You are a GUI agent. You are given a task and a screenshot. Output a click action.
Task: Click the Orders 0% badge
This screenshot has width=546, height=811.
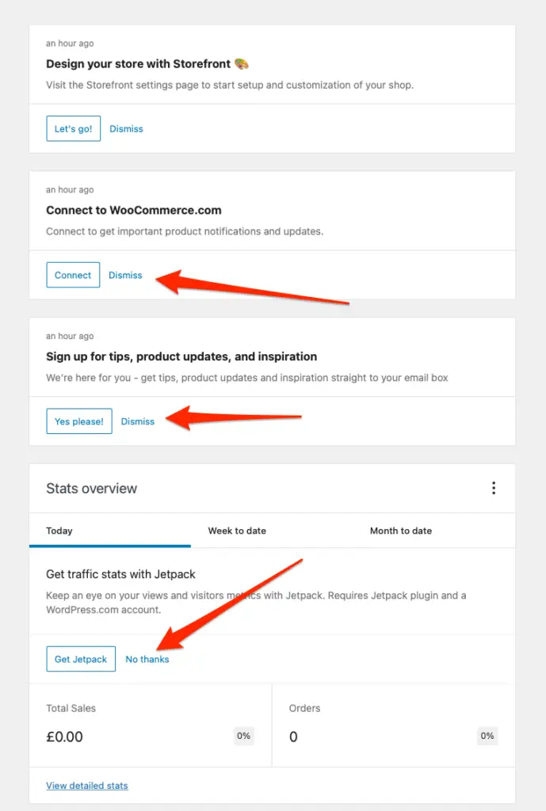[x=487, y=736]
